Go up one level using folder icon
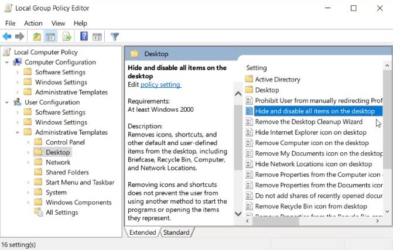The image size is (393, 250). pos(37,36)
